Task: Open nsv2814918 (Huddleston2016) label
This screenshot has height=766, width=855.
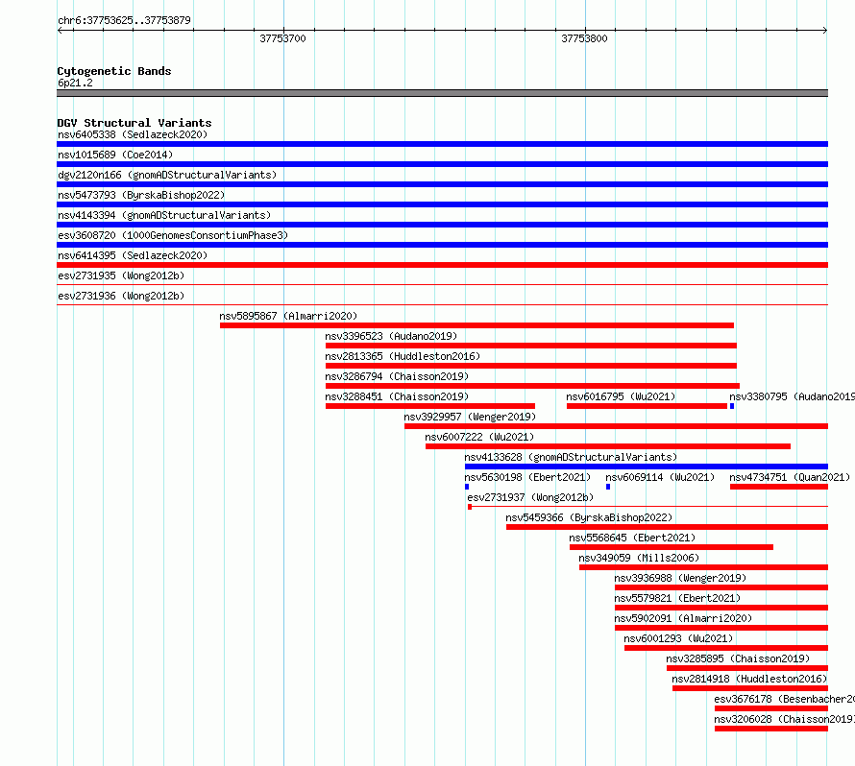Action: (749, 679)
